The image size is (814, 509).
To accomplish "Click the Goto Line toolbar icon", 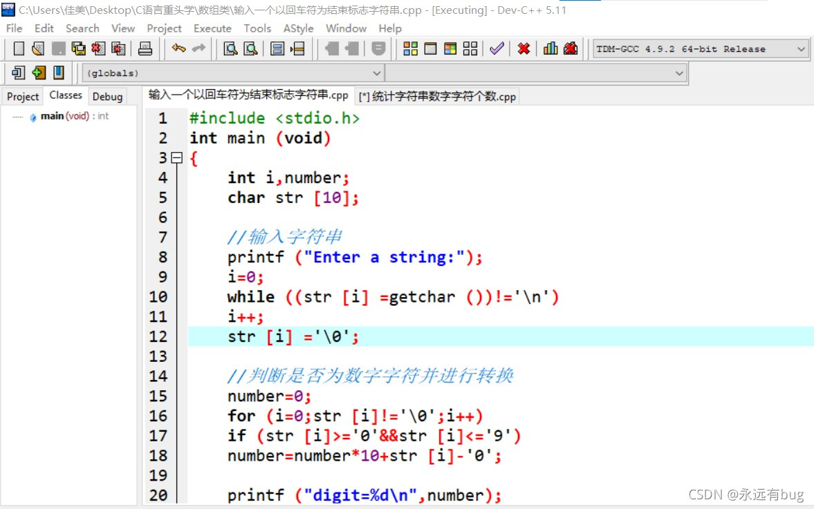I will [297, 49].
